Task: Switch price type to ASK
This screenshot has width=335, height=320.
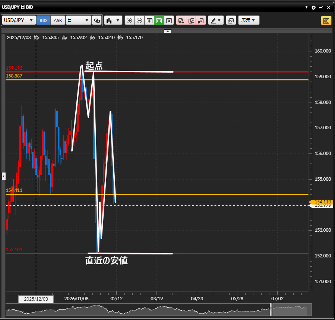Action: coord(58,20)
